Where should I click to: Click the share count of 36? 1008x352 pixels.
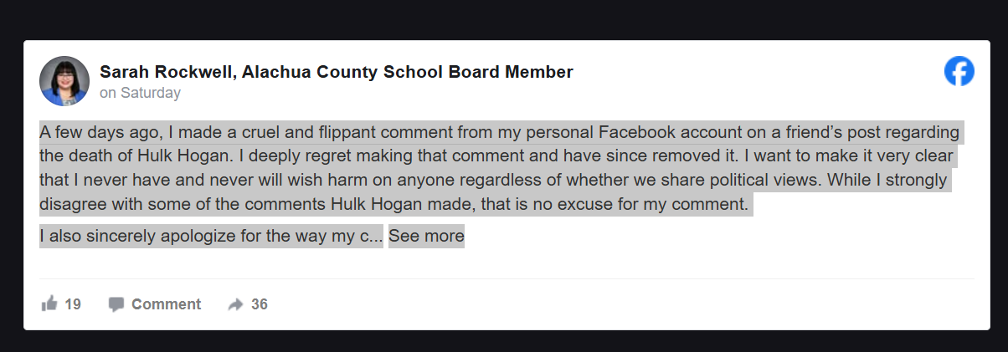[260, 304]
